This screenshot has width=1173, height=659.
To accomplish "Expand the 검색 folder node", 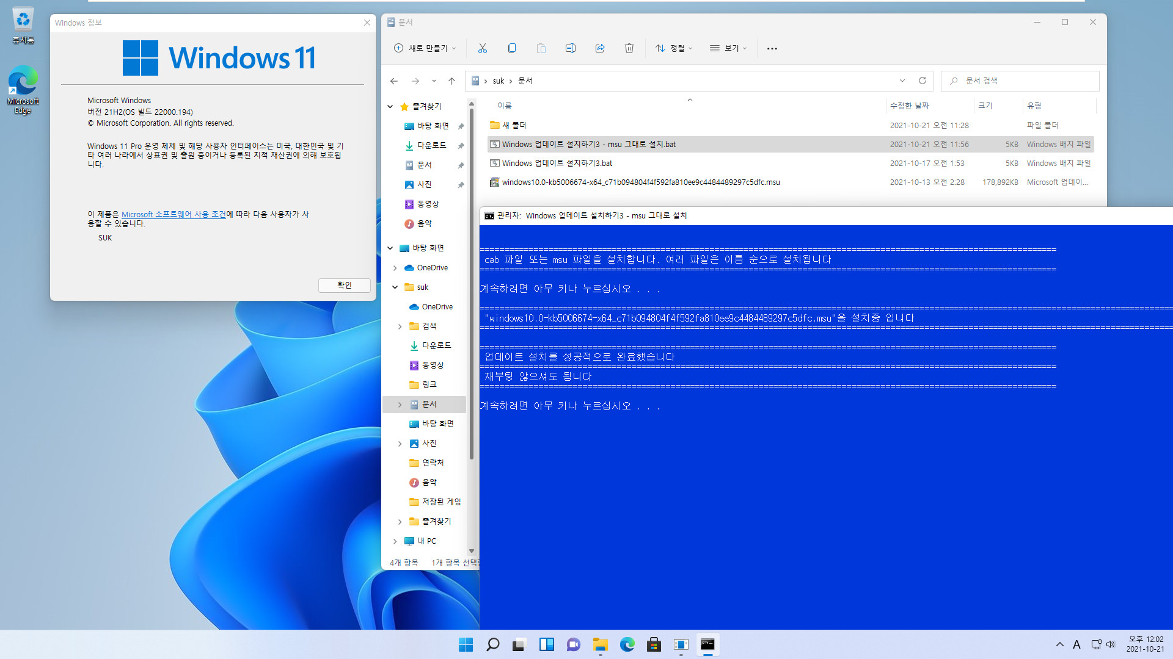I will click(x=400, y=326).
